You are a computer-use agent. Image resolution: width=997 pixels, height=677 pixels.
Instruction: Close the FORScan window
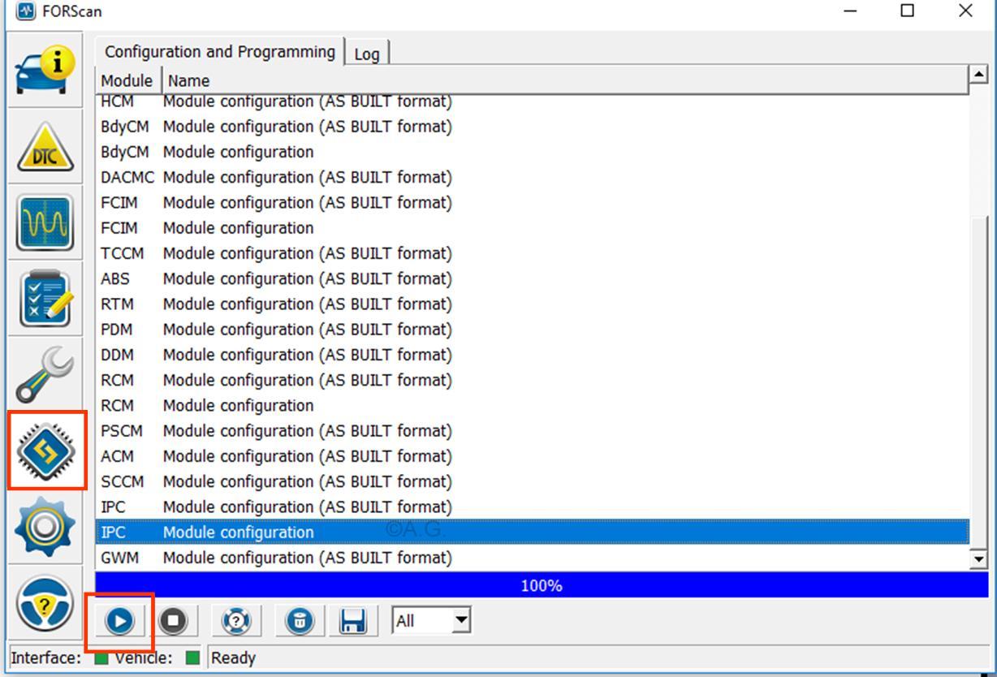tap(965, 11)
